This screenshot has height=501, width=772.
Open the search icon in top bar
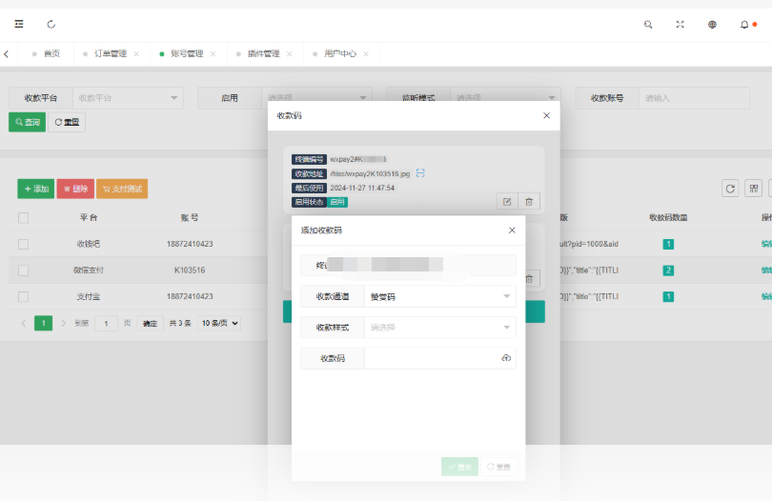(x=648, y=24)
